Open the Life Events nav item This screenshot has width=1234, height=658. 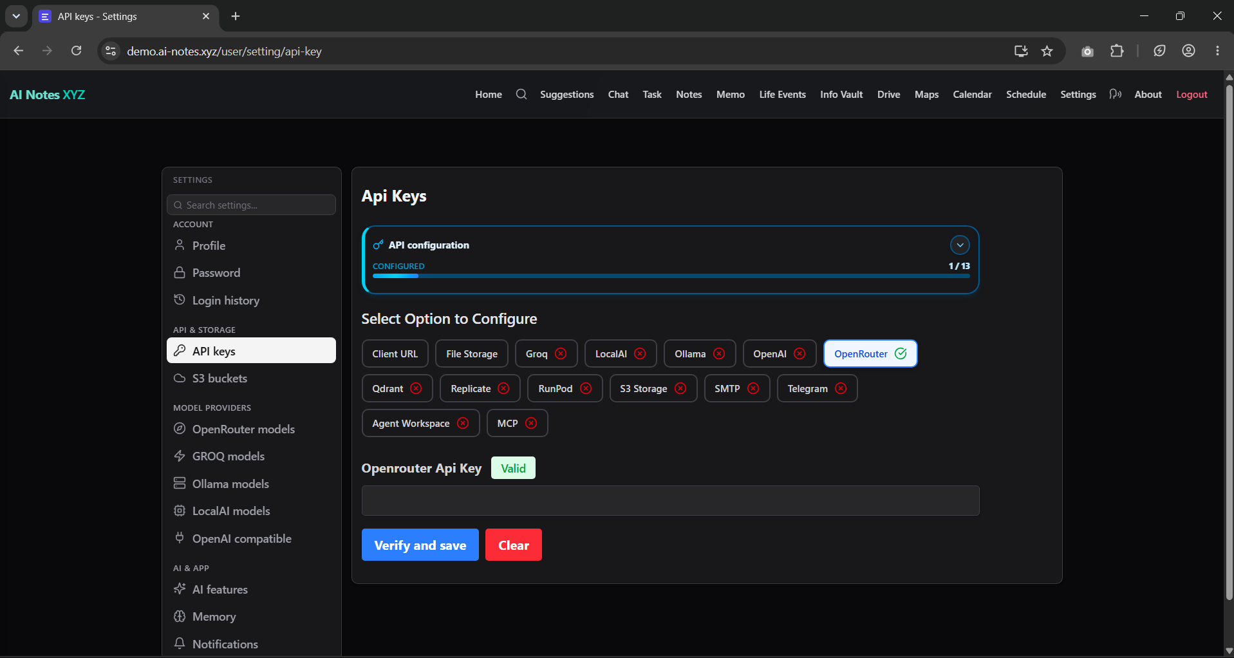[782, 94]
